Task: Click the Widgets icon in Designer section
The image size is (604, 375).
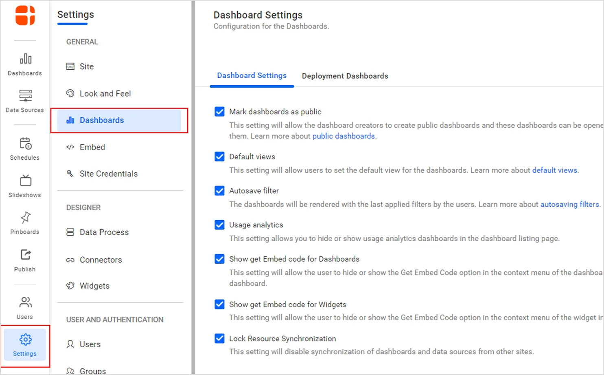Action: click(70, 286)
